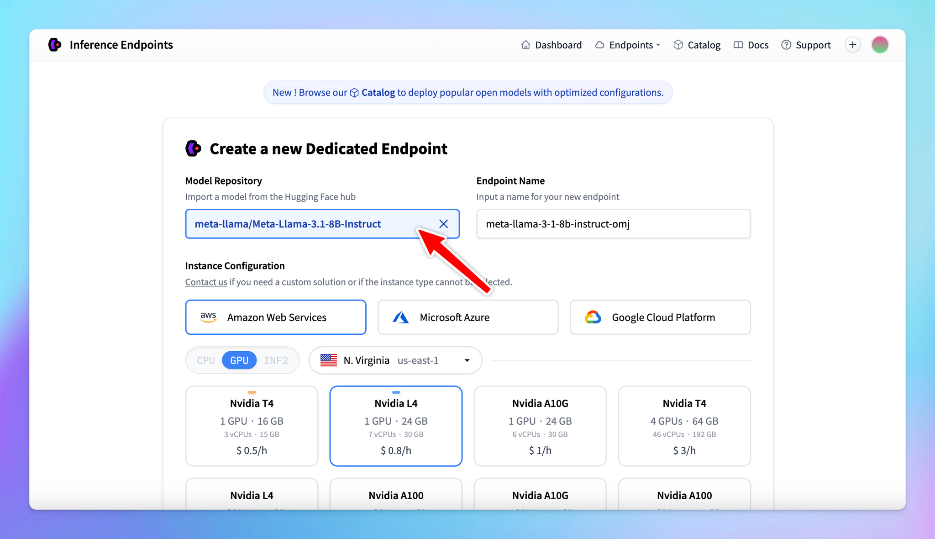This screenshot has width=935, height=539.
Task: Click the Inference Endpoints logo icon
Action: [x=55, y=45]
